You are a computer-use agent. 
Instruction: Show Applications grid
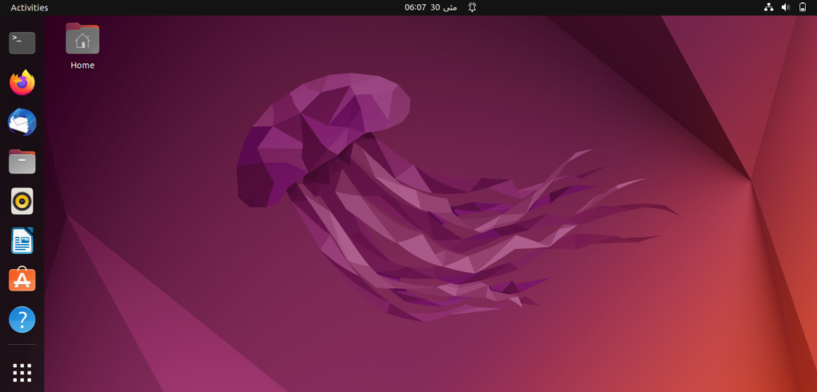22,373
